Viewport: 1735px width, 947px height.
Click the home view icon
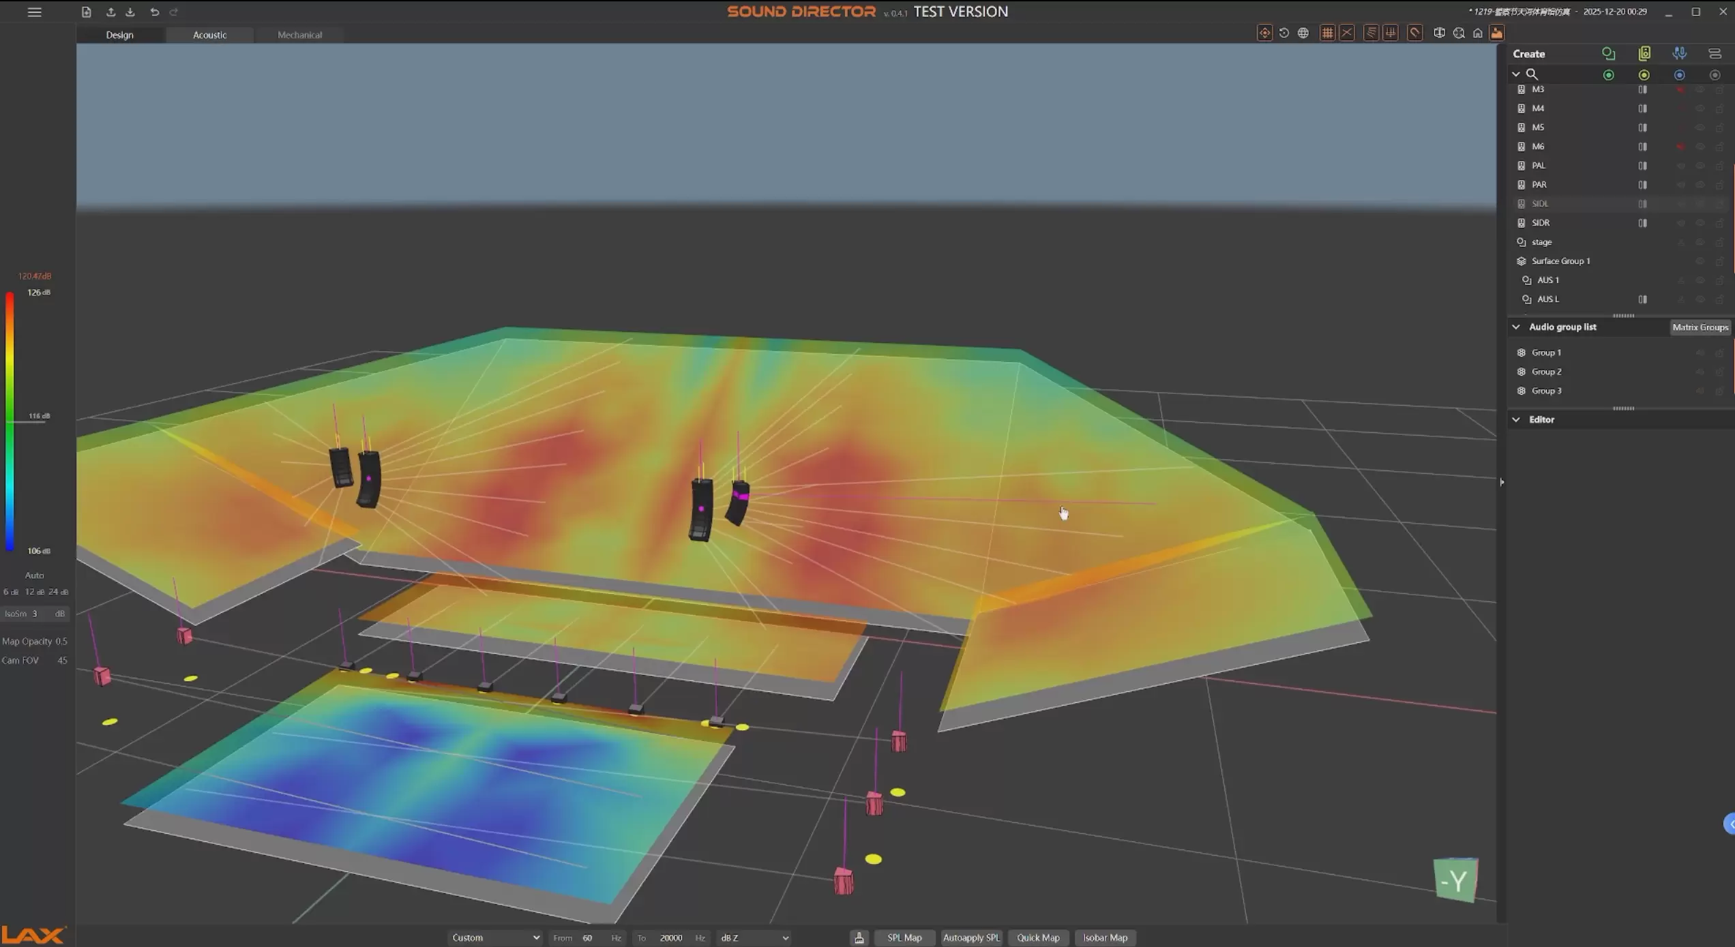pyautogui.click(x=1477, y=33)
